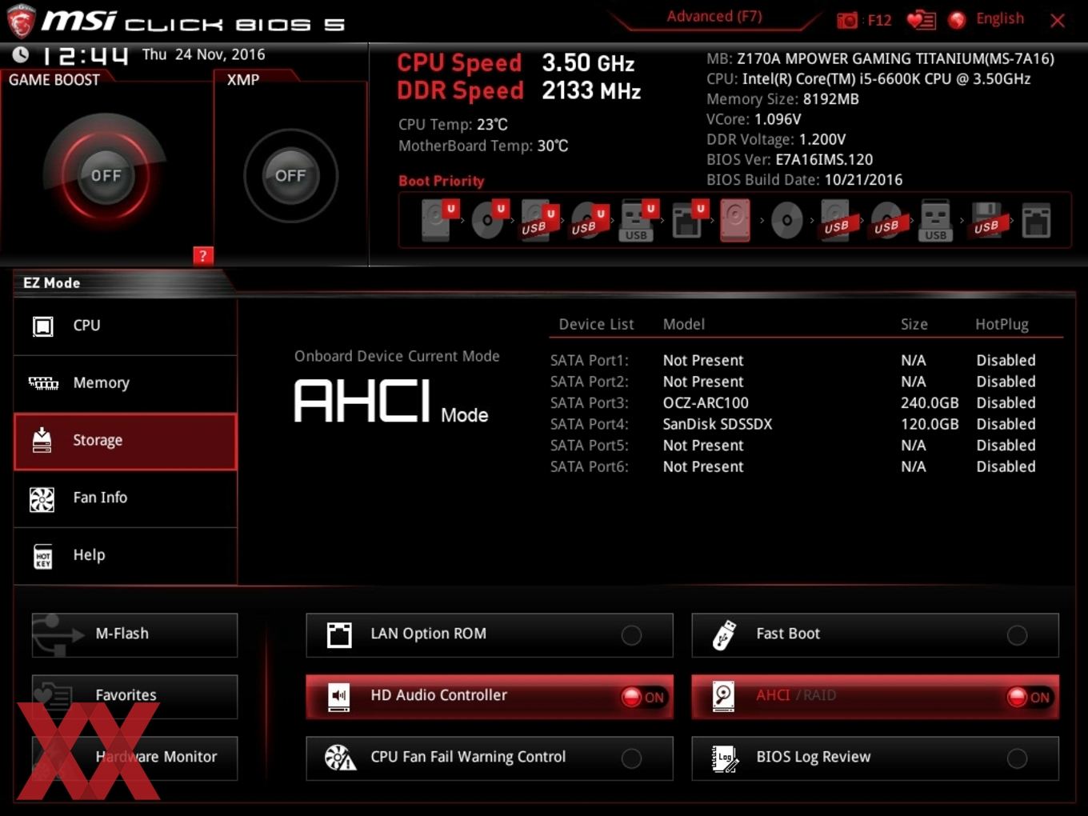Click the AHCI Mode heading
Viewport: 1088px width, 816px height.
pyautogui.click(x=391, y=402)
